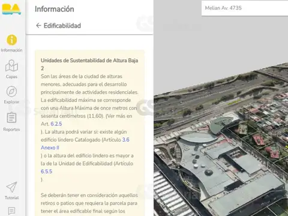Image resolution: width=288 pixels, height=216 pixels.
Task: Open the Capas map layers icon
Action: [x=11, y=65]
